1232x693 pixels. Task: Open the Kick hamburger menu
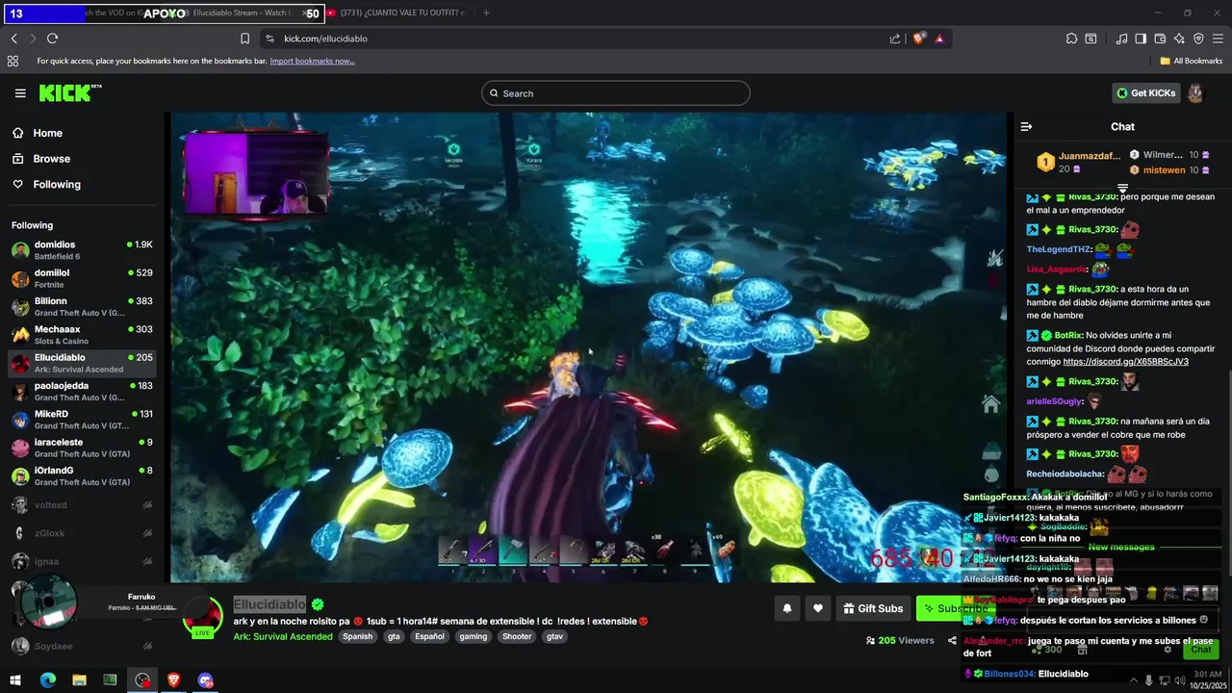[x=20, y=93]
